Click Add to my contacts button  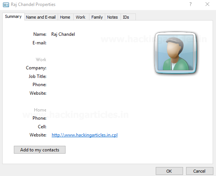pos(40,150)
